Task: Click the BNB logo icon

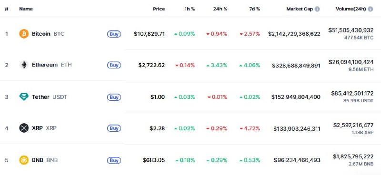Action: click(x=24, y=160)
